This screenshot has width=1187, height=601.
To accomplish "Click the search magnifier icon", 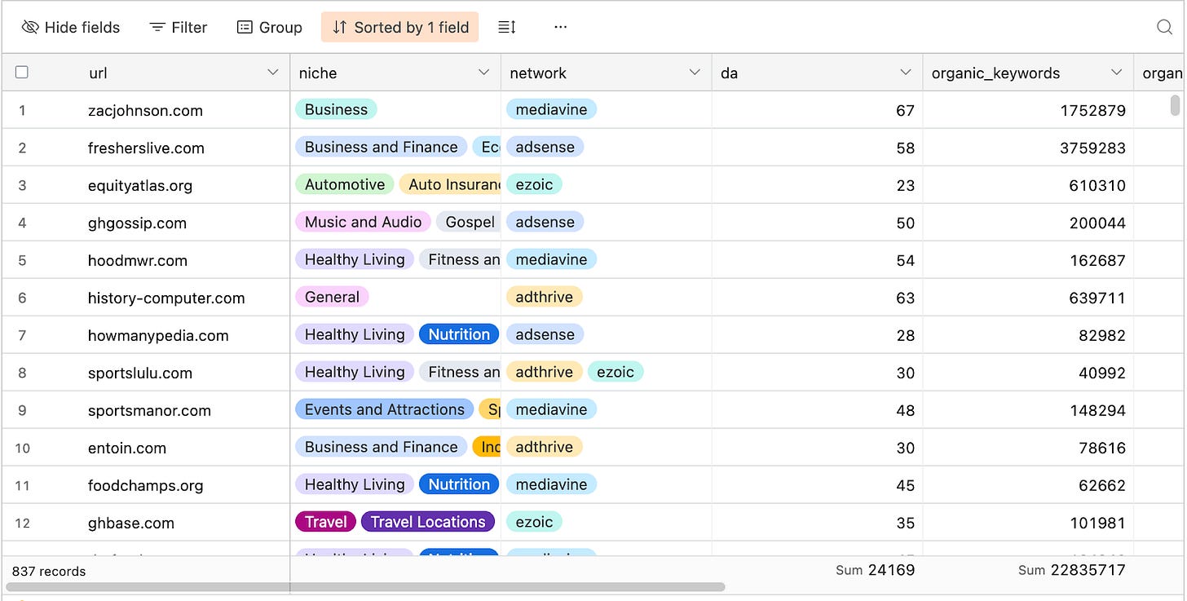I will coord(1165,27).
